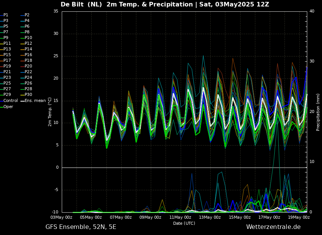
Task: Click the Oper legend entry
Action: point(8,107)
